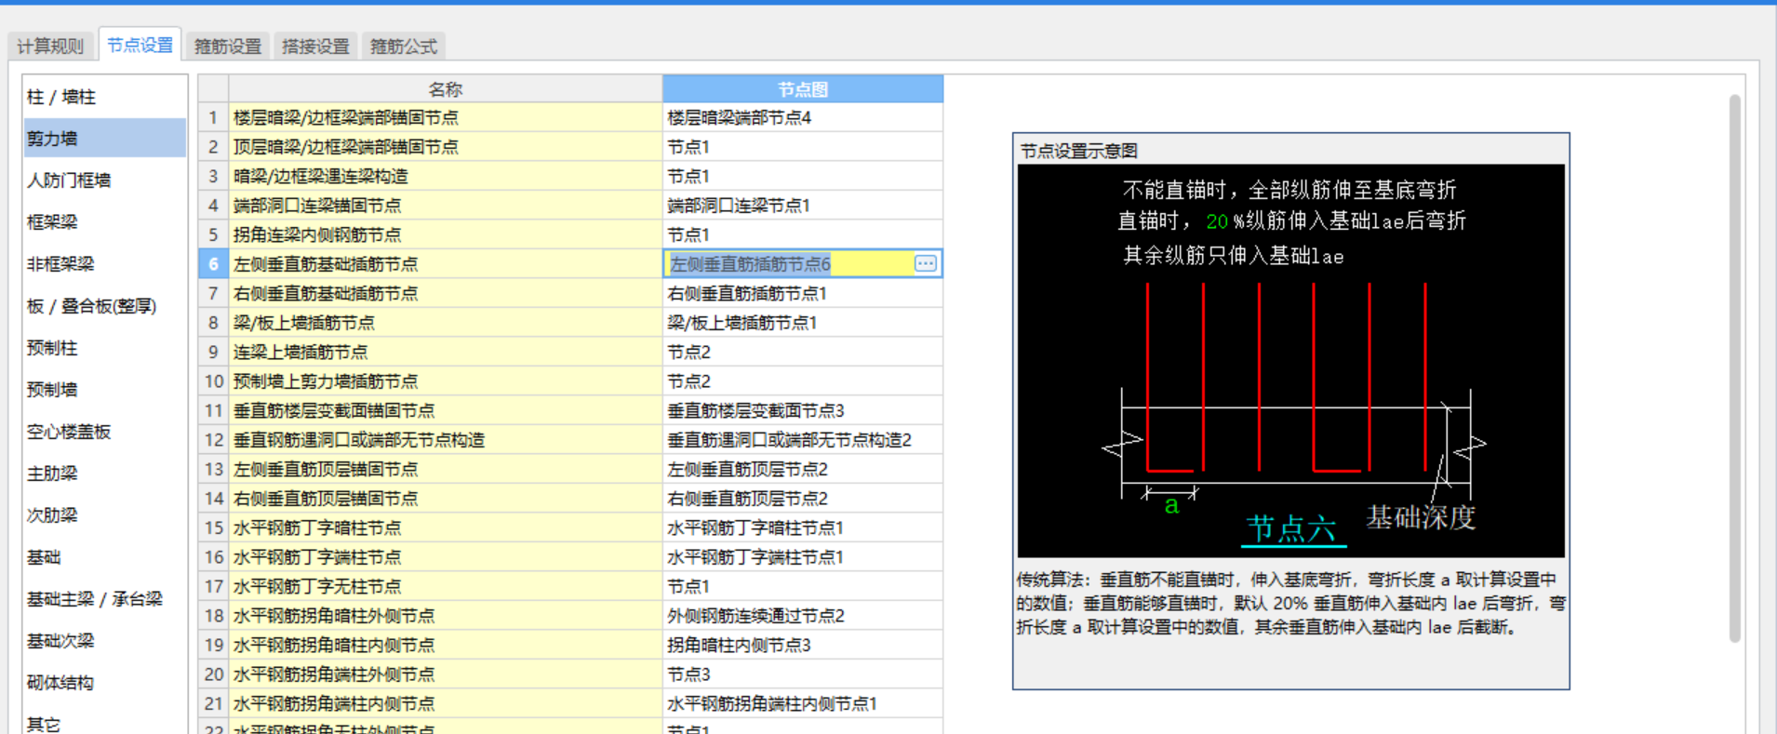Select row 4 端部洞口连梁锚固节点
The height and width of the screenshot is (734, 1777).
tap(446, 206)
